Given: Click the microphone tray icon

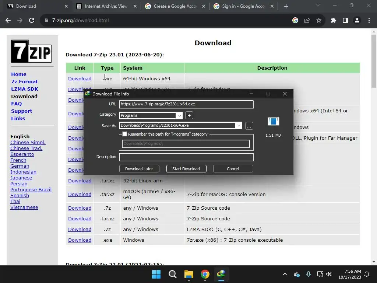Looking at the screenshot, I should click(309, 274).
